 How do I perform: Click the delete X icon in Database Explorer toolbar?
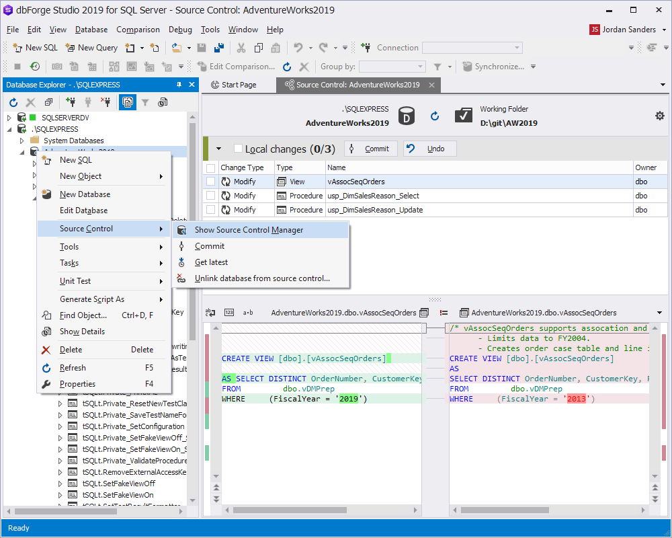point(31,102)
